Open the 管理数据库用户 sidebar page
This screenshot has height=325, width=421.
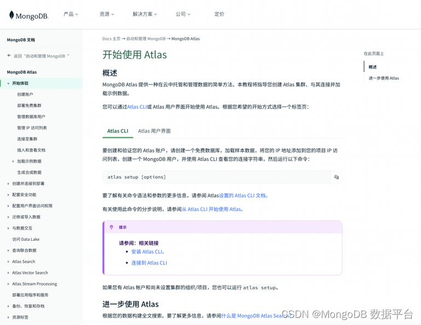point(31,117)
